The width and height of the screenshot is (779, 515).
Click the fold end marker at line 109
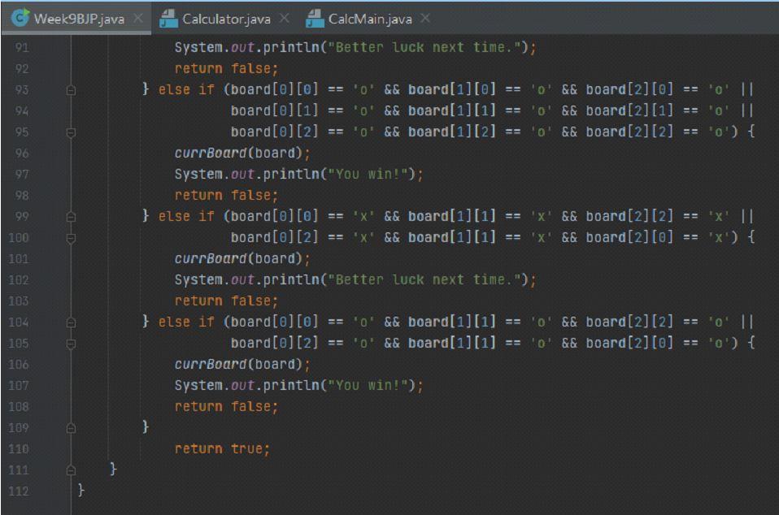[71, 428]
